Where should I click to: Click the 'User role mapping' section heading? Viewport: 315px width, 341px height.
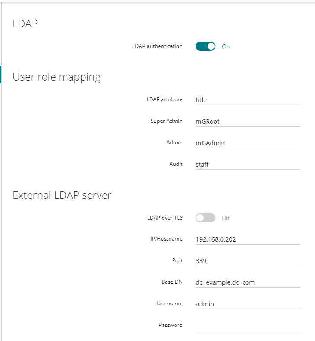[x=56, y=77]
